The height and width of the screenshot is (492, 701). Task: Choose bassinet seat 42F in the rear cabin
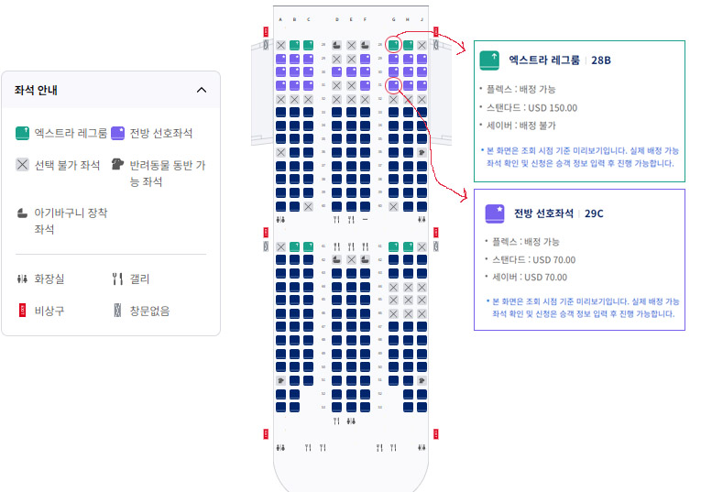tap(366, 259)
